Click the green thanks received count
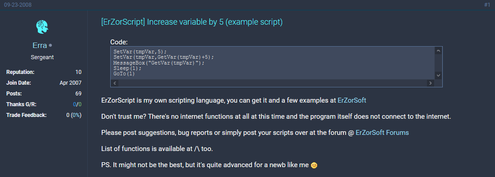The height and width of the screenshot is (177, 495). click(80, 104)
